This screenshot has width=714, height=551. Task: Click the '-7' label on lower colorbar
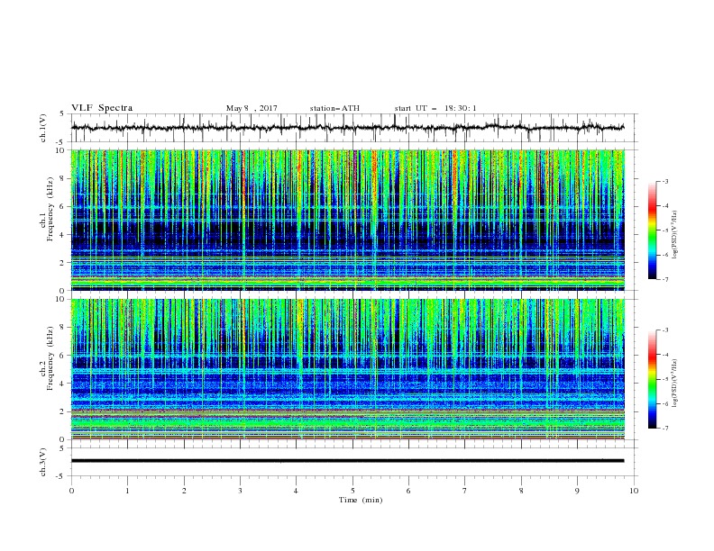click(664, 428)
